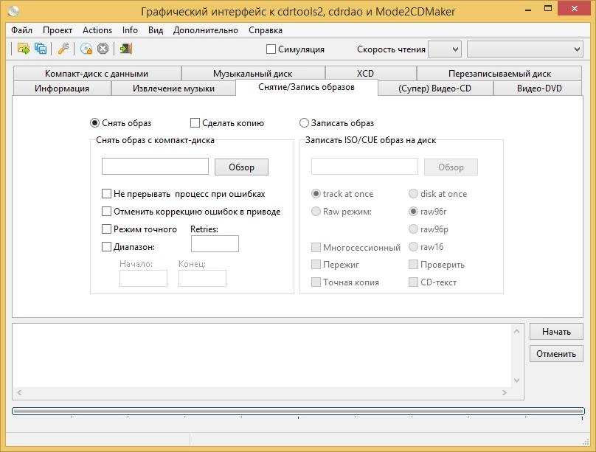
Task: Open project via folder arrow icon
Action: click(23, 49)
